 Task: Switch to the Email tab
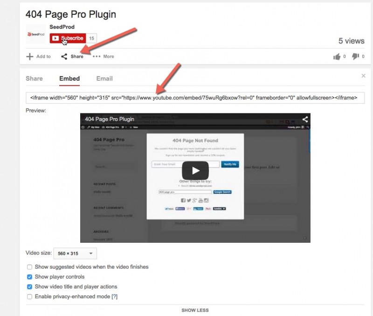click(x=104, y=78)
